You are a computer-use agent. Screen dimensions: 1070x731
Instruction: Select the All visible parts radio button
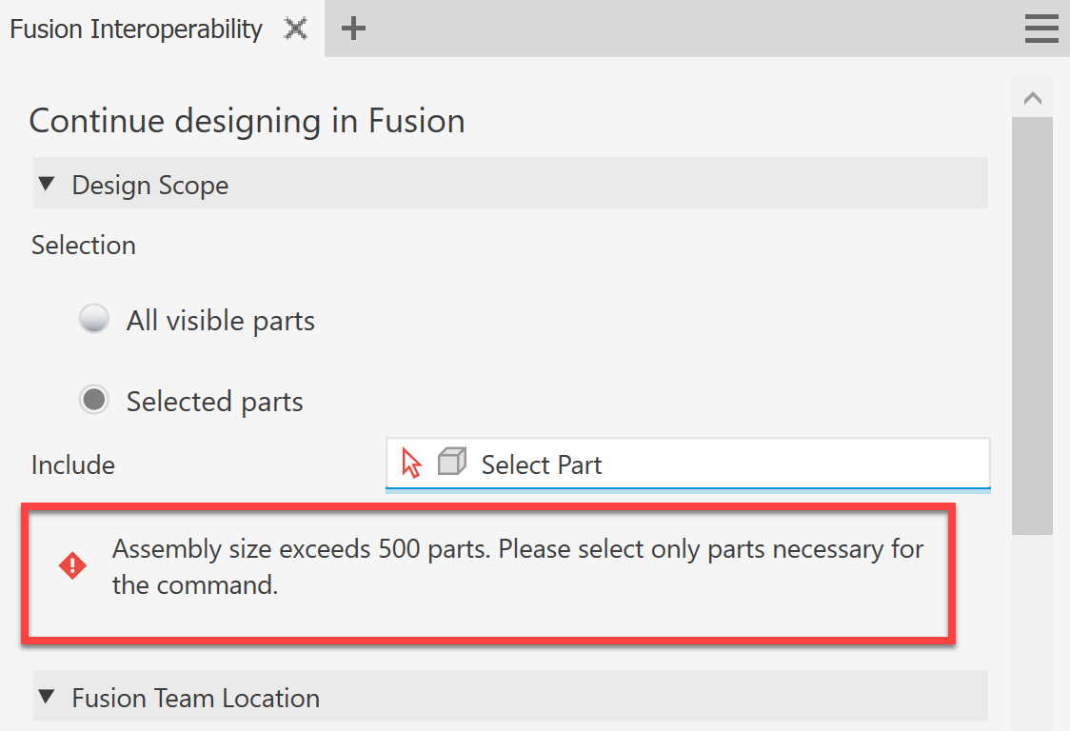(94, 318)
